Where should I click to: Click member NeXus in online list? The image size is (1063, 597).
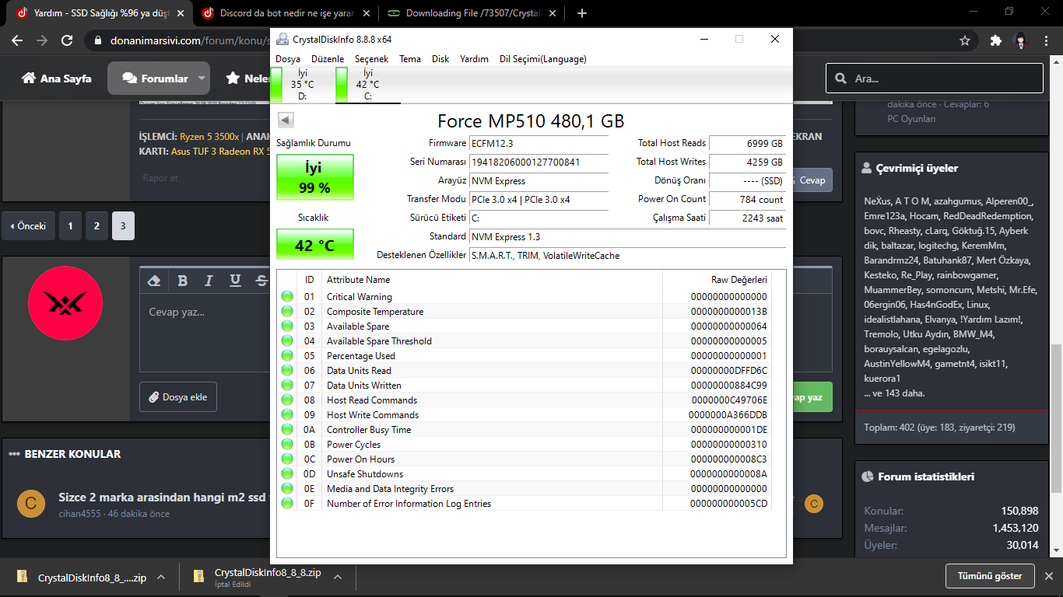pos(876,201)
